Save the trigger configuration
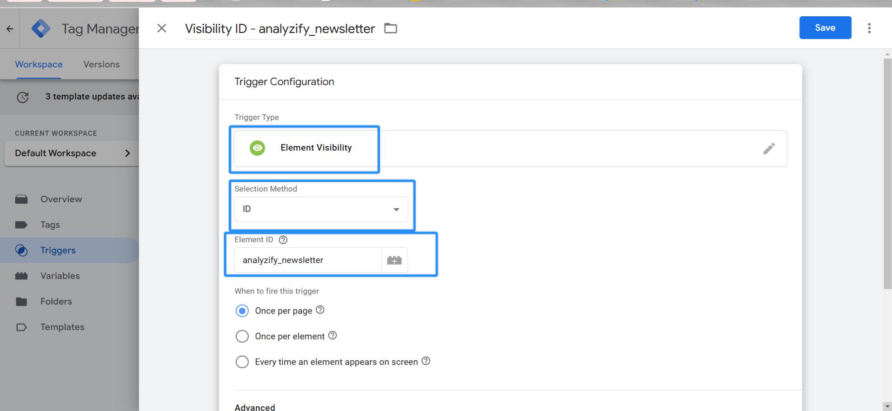 point(825,28)
